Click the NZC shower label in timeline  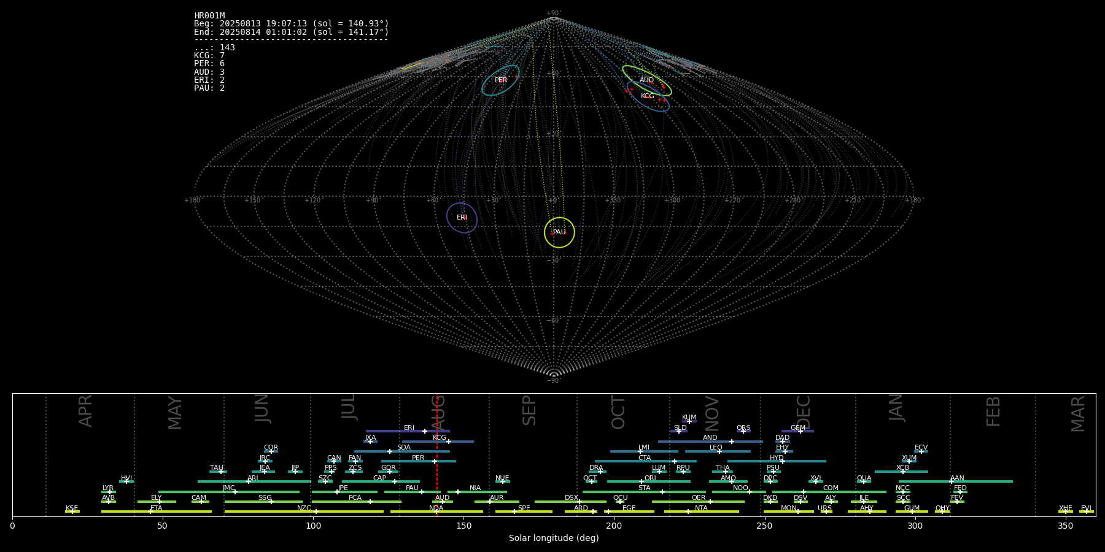[304, 508]
